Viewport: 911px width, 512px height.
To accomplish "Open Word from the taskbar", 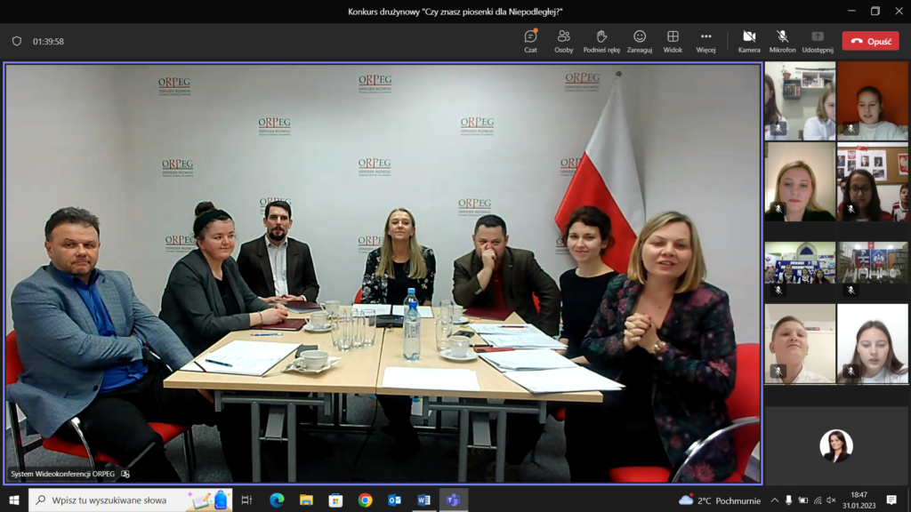I will (423, 500).
